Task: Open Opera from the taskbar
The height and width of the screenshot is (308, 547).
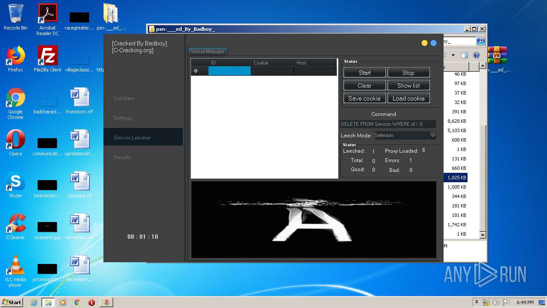Action: [x=91, y=302]
